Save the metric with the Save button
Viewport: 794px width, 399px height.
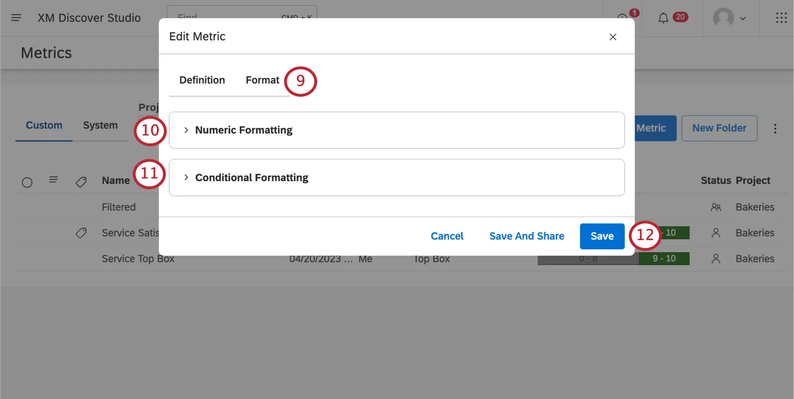(x=602, y=236)
